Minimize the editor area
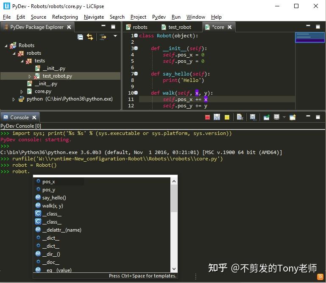The image size is (326, 283). pyautogui.click(x=308, y=25)
